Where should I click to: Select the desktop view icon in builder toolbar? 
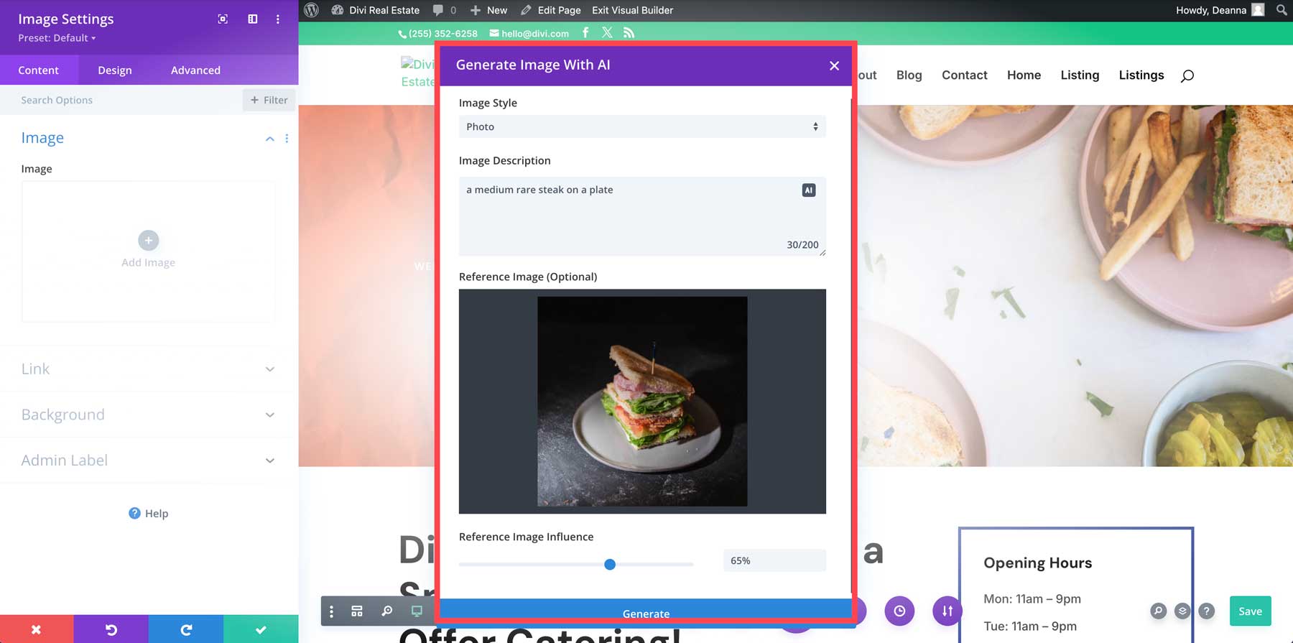pos(417,611)
